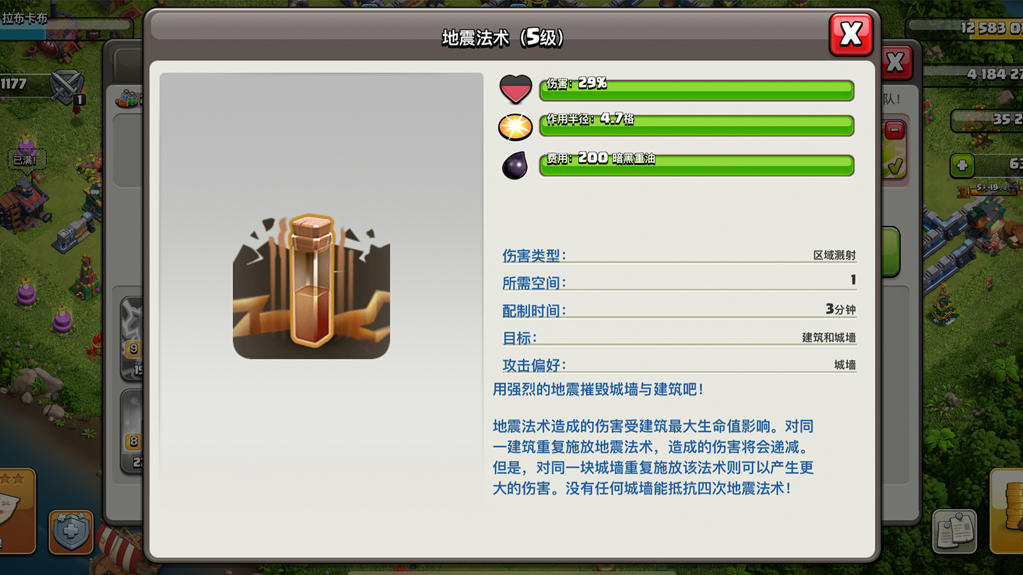Click the 作用半径 4.7格 bar

click(x=697, y=125)
